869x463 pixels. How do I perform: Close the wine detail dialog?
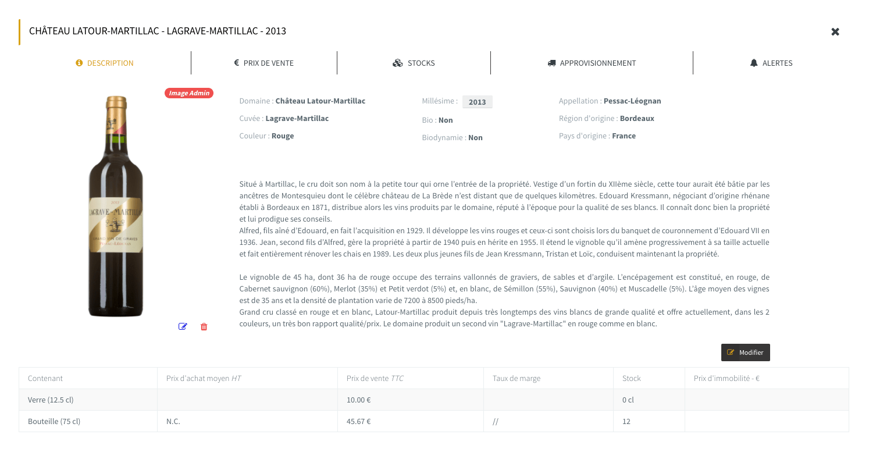pos(835,31)
